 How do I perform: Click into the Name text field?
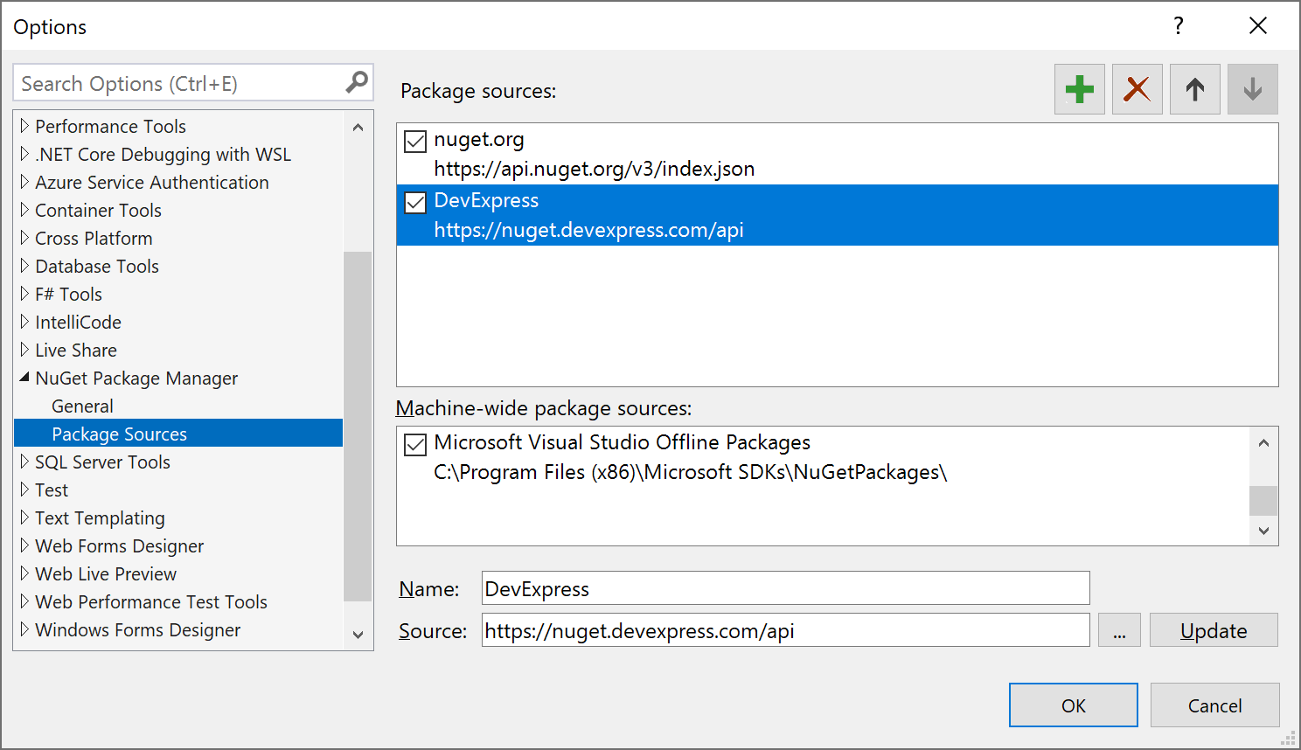pos(785,588)
